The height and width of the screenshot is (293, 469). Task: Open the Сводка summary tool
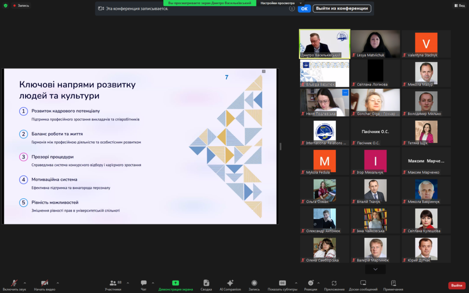(206, 283)
